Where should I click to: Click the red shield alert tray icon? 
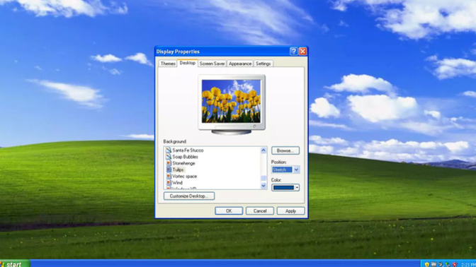pos(455,264)
